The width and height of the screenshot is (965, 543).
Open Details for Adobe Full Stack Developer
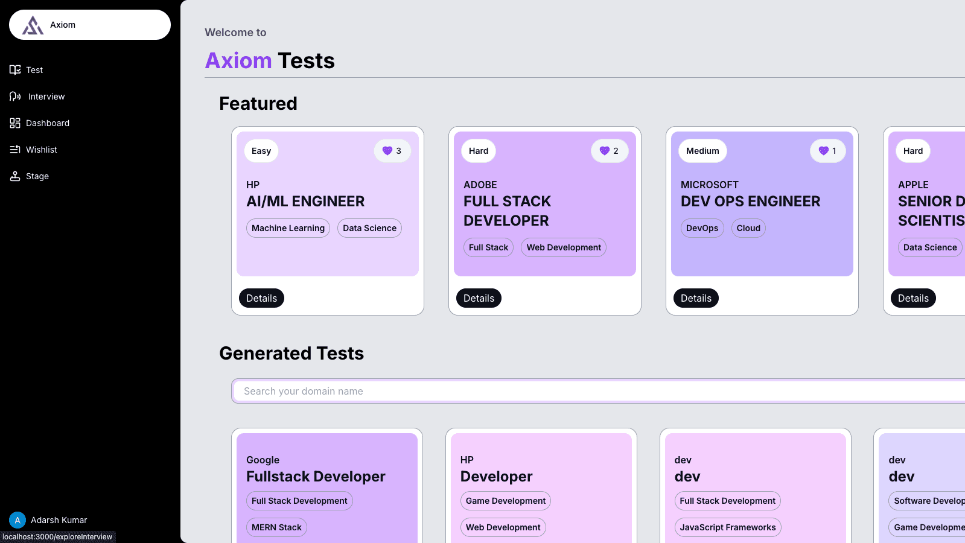coord(479,298)
